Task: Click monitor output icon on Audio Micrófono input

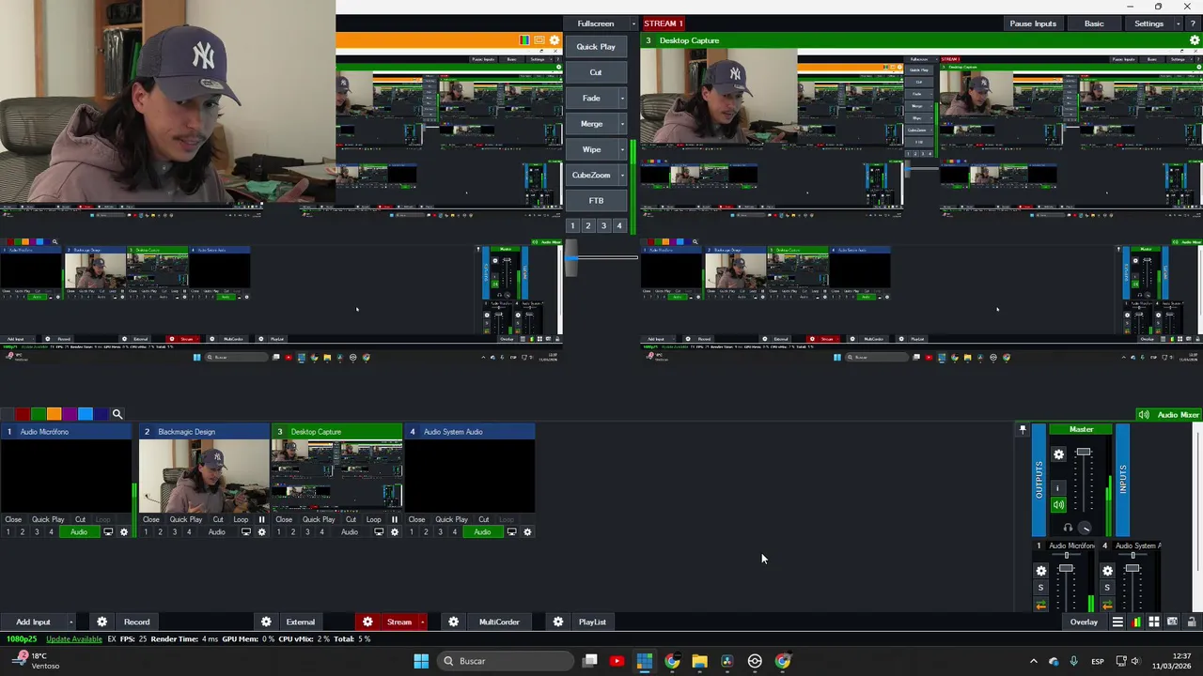Action: point(108,532)
